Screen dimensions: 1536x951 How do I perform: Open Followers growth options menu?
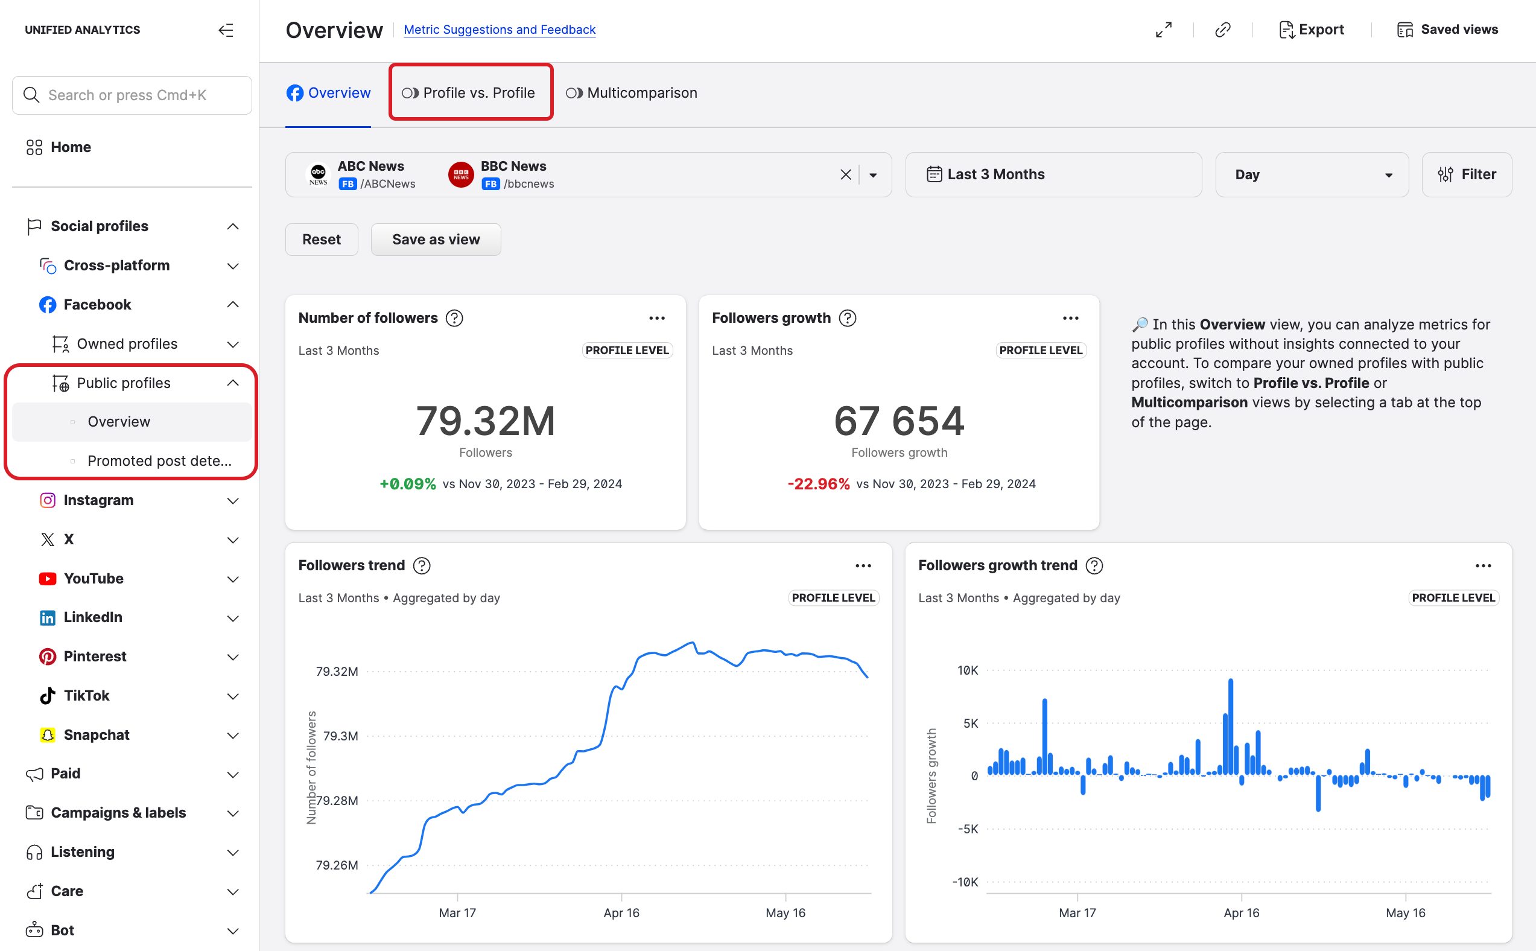tap(1070, 318)
